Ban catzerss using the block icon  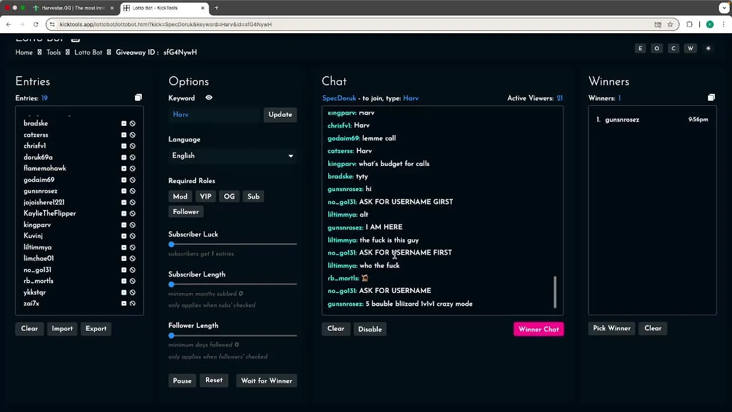(132, 135)
